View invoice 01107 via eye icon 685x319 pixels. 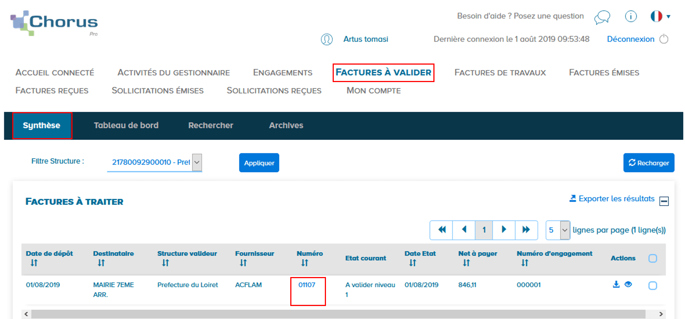pos(628,284)
